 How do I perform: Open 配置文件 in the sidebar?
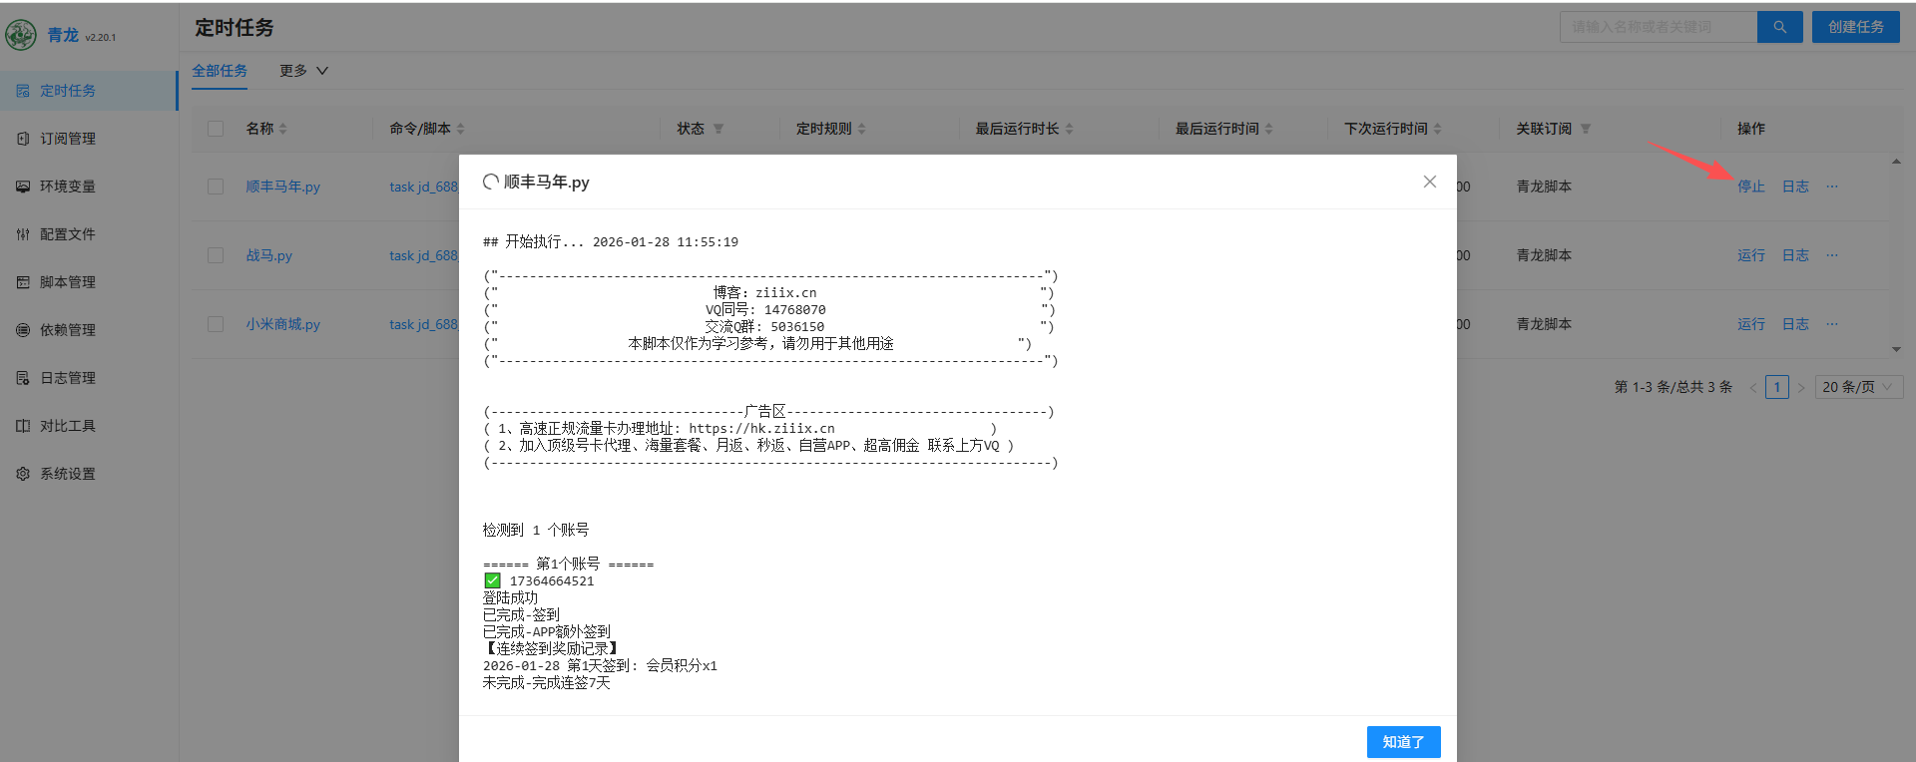67,234
